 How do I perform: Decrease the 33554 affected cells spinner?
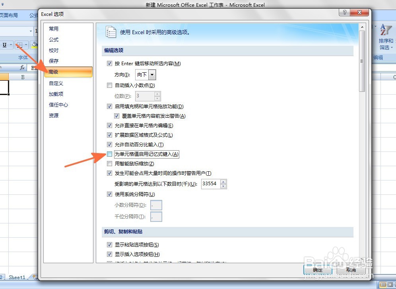pos(223,186)
